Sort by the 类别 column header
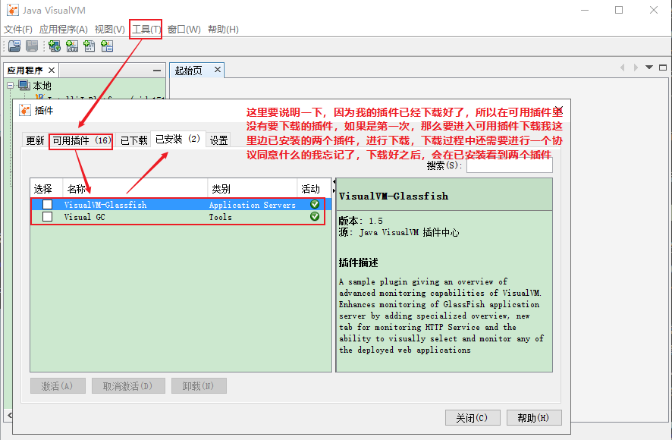The width and height of the screenshot is (672, 440). [252, 189]
